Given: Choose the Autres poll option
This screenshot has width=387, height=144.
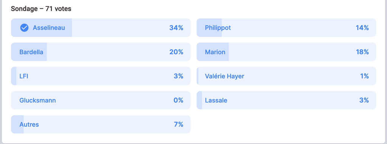Looking at the screenshot, I should pyautogui.click(x=101, y=124).
